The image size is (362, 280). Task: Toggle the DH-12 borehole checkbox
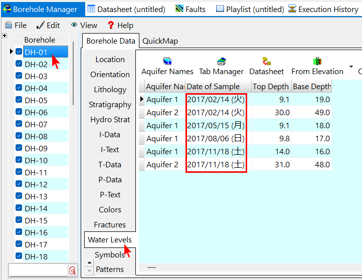[19, 184]
